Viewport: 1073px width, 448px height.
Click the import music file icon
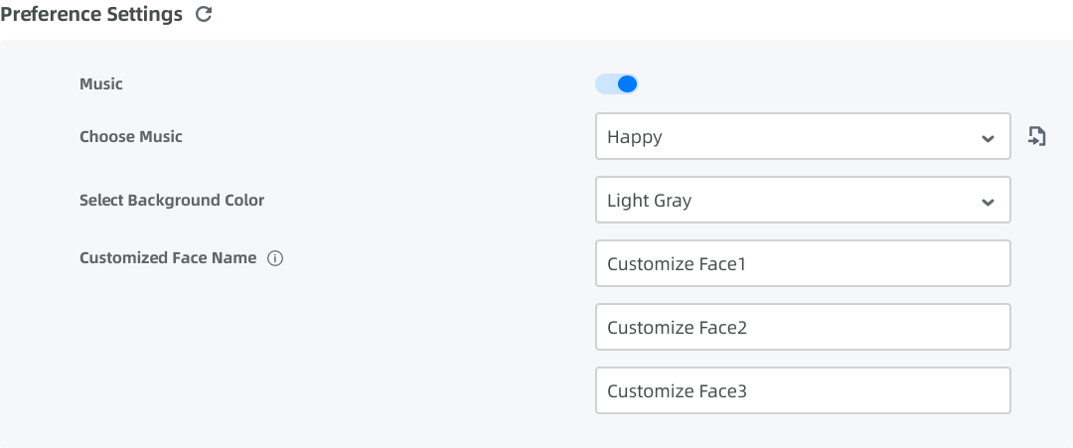(x=1036, y=136)
